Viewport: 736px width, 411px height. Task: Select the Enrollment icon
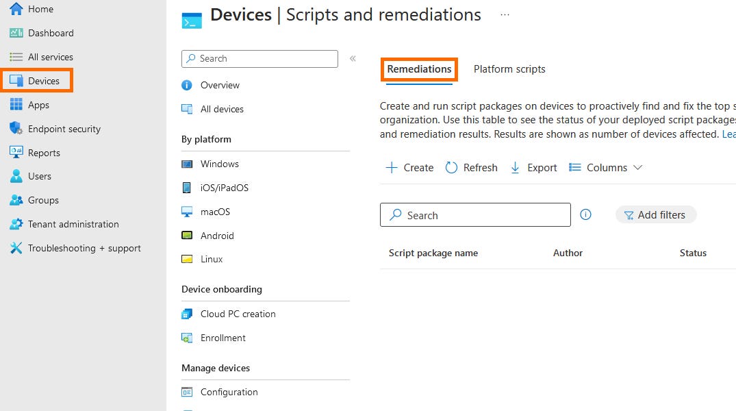coord(188,338)
